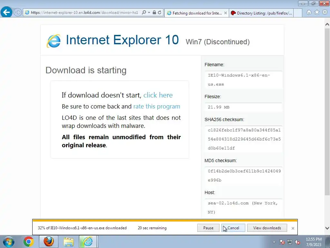Viewport: 330px width, 248px height.
Task: Close the Fetching download tab
Action: pos(225,13)
